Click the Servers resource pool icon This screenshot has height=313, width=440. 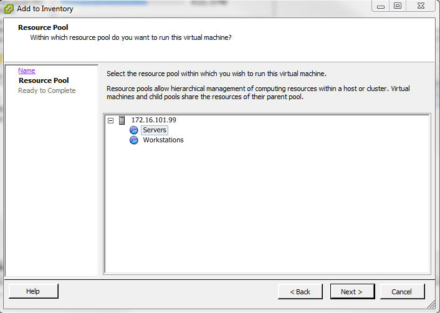pos(133,130)
